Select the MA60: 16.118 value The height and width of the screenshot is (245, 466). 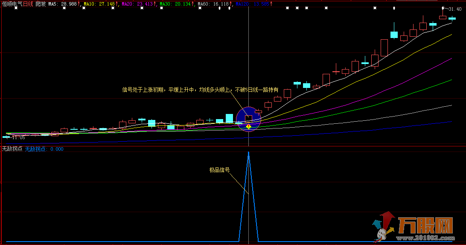(x=213, y=4)
